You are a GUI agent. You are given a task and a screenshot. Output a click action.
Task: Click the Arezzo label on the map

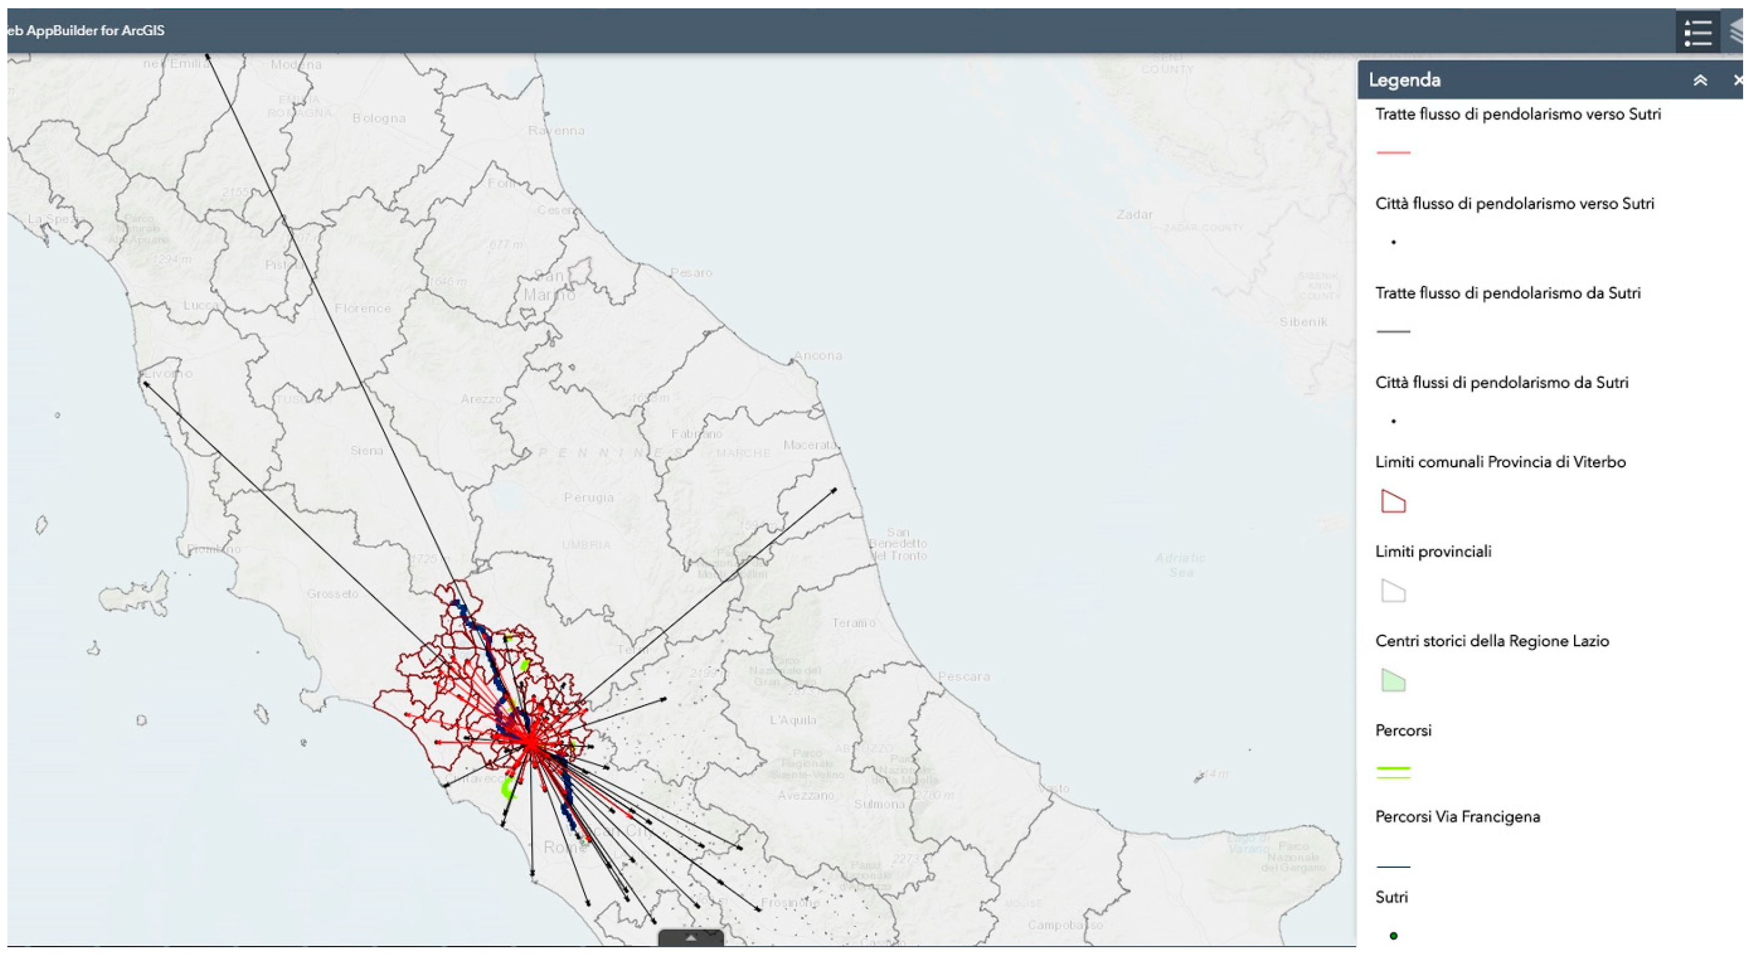(481, 399)
